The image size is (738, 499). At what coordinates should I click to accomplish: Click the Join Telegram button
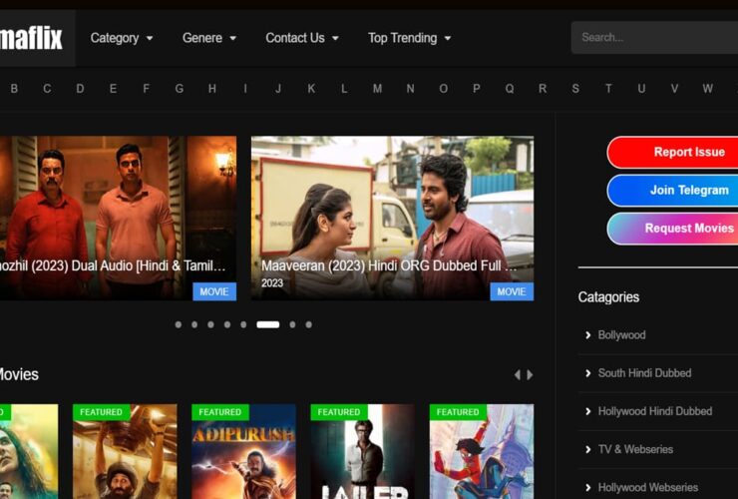point(672,191)
